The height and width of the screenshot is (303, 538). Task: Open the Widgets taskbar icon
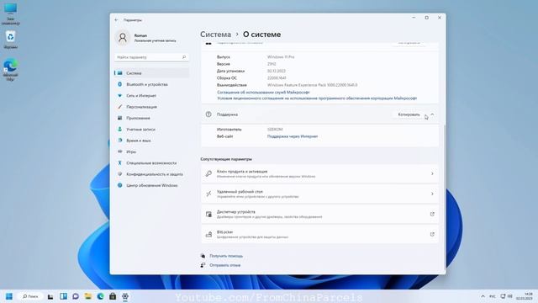click(x=63, y=296)
